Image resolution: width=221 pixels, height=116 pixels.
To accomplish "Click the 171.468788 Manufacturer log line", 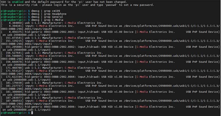I will [52, 68].
